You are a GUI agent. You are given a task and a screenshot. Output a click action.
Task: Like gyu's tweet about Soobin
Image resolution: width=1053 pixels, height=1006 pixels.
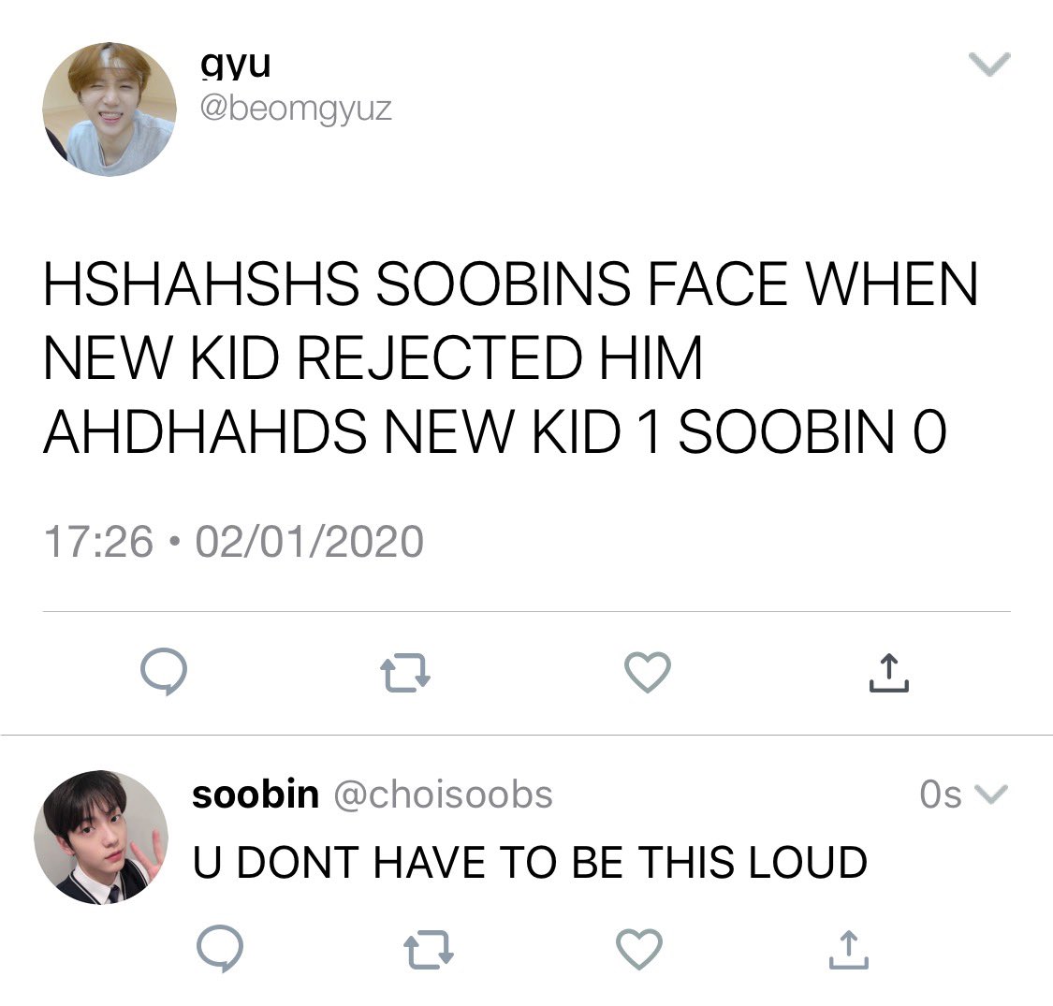pos(648,672)
